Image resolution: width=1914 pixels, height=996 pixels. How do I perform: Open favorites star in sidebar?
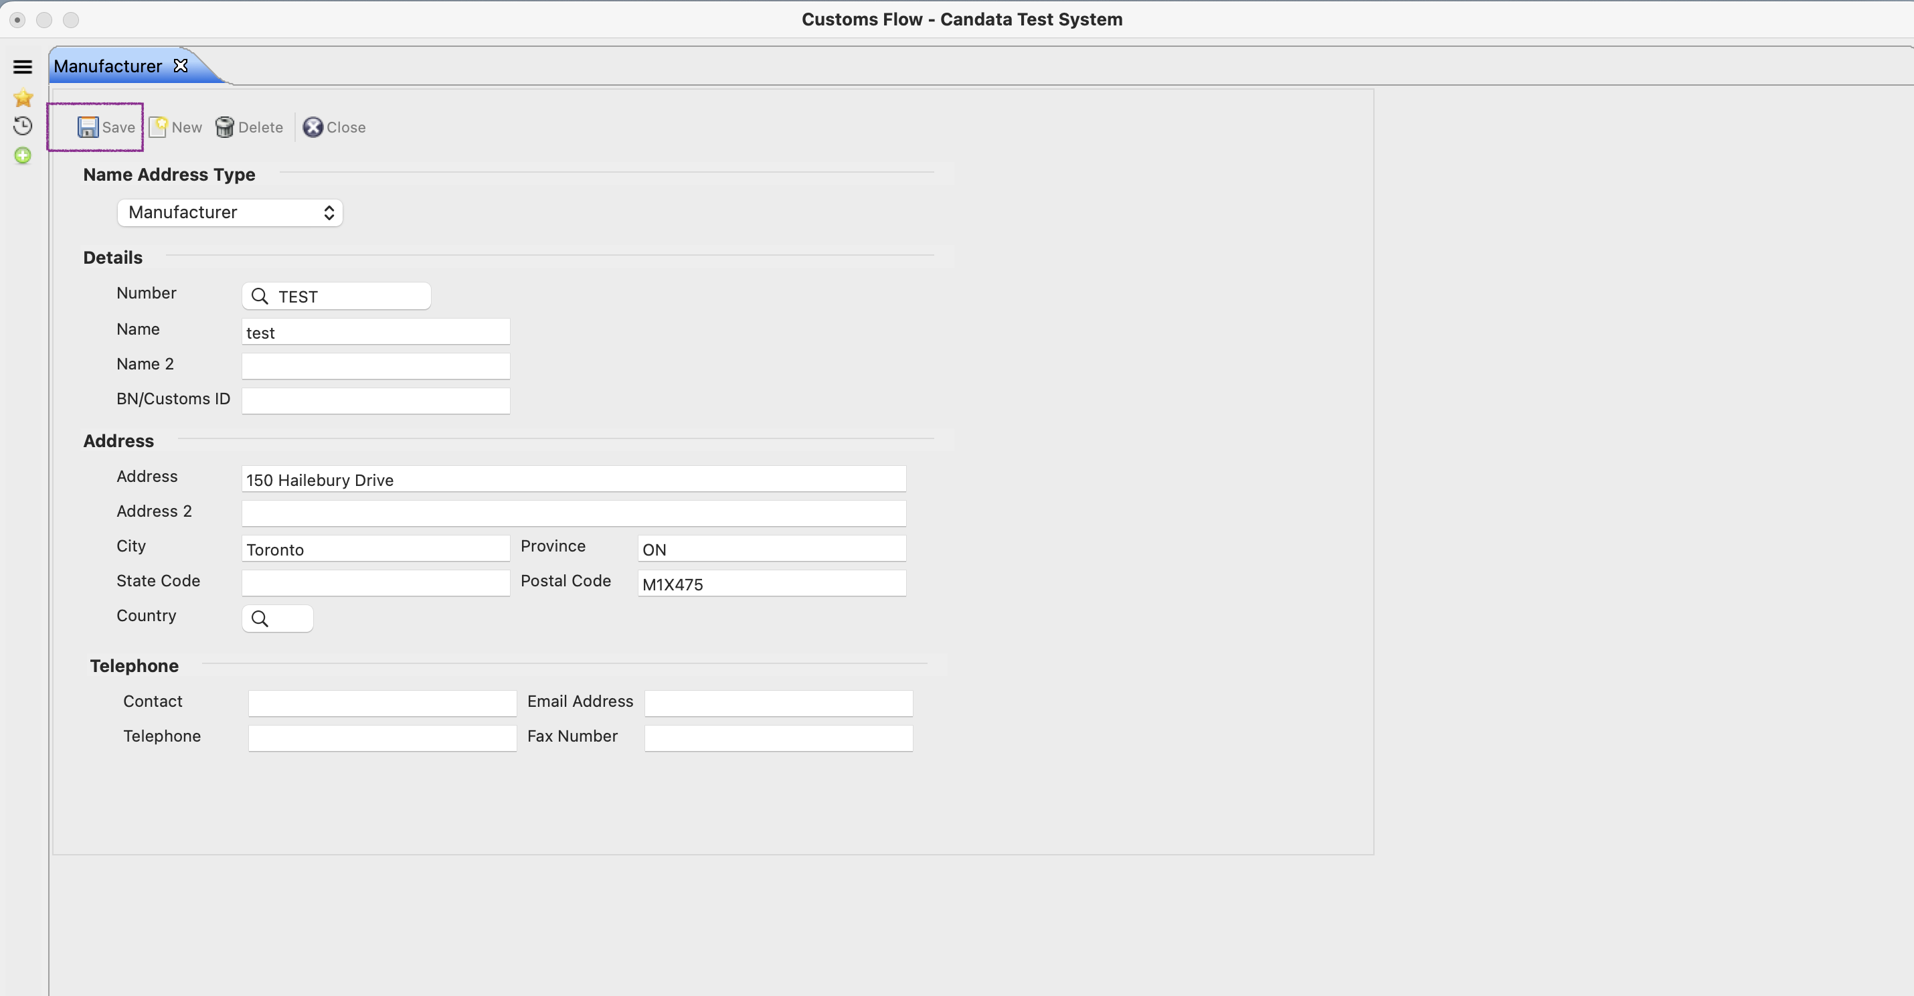click(x=23, y=97)
